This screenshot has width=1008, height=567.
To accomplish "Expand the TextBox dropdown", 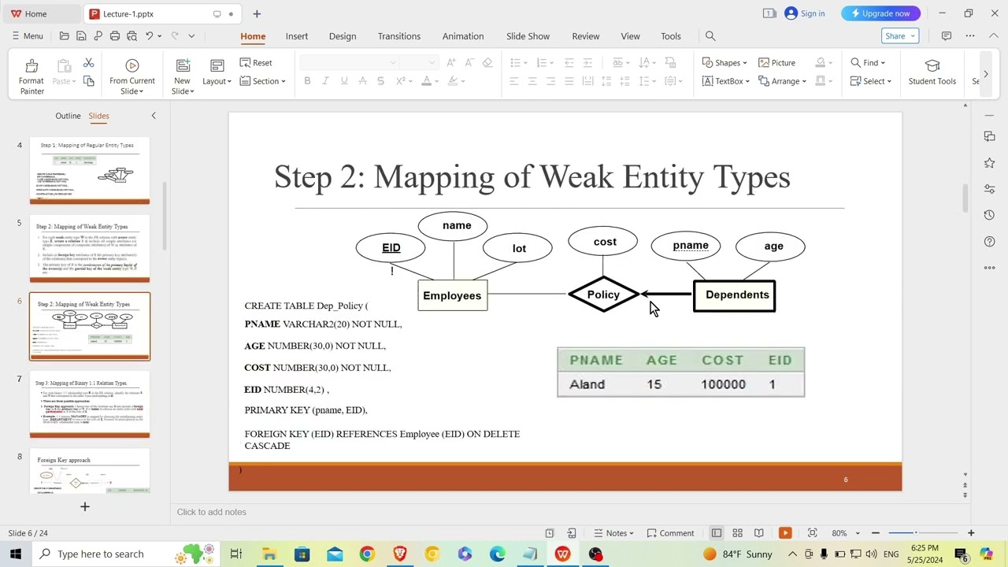I will tap(725, 81).
